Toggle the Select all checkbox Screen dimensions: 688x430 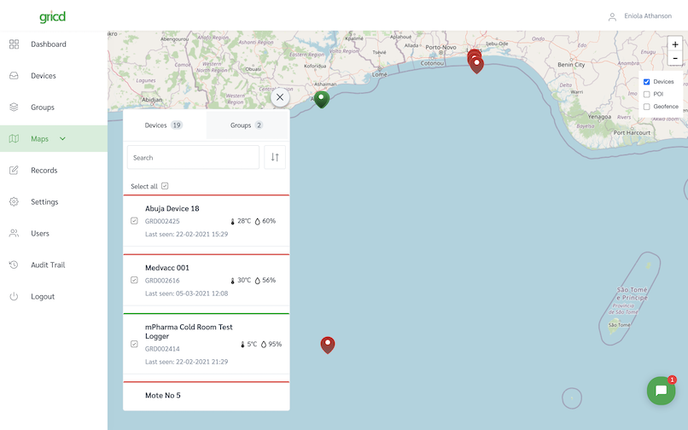tap(165, 186)
